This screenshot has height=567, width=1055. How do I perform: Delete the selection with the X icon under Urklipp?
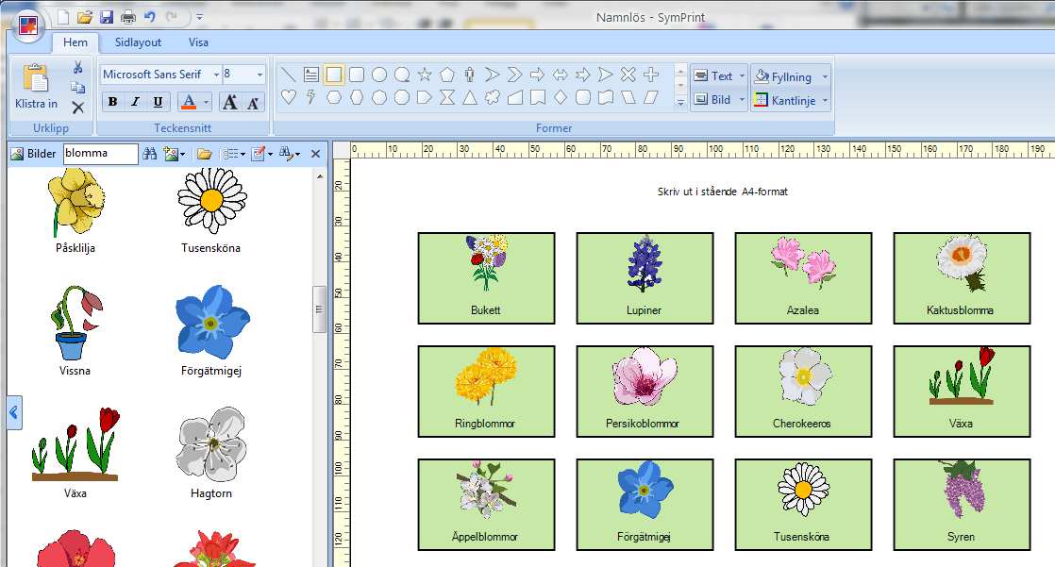pyautogui.click(x=78, y=108)
